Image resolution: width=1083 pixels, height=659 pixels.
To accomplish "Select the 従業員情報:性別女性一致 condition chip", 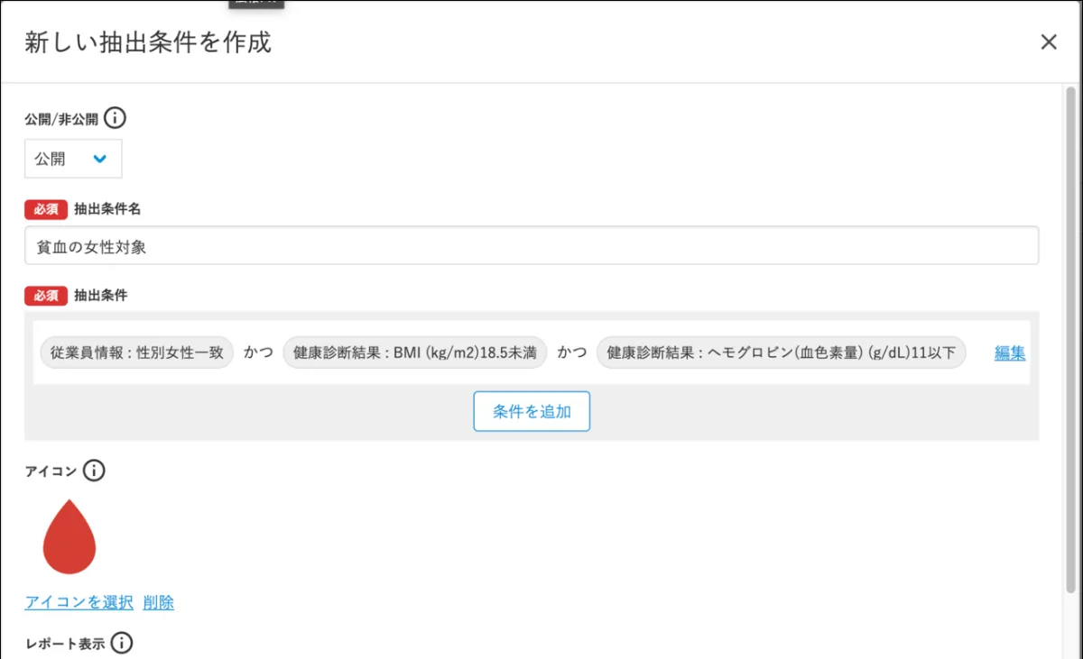I will coord(137,352).
